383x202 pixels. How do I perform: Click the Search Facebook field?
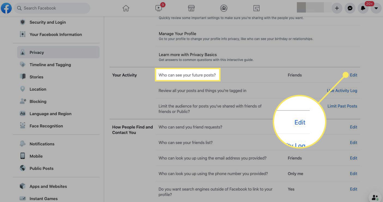(x=52, y=8)
